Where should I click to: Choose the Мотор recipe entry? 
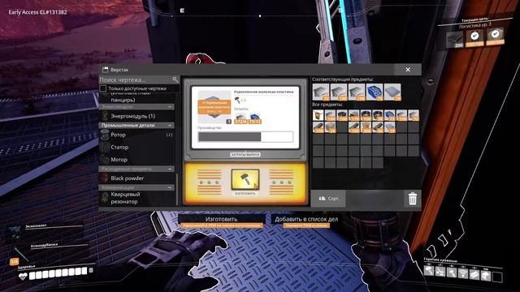coord(137,160)
